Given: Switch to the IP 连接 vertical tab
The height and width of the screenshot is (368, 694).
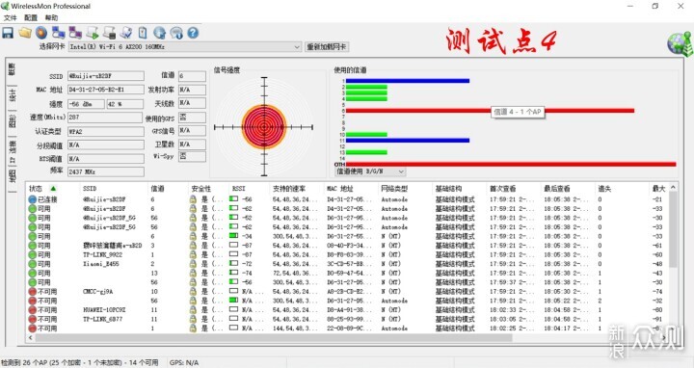Looking at the screenshot, I should click(x=13, y=151).
